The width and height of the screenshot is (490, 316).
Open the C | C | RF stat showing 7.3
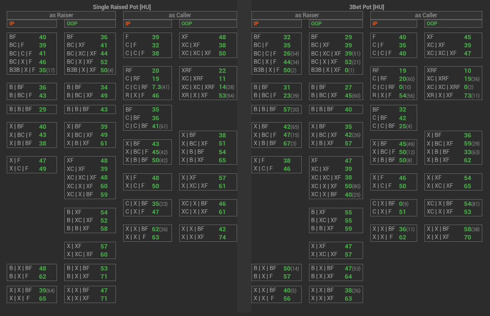click(x=148, y=87)
